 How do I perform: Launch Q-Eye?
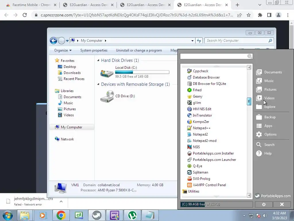pos(195,166)
